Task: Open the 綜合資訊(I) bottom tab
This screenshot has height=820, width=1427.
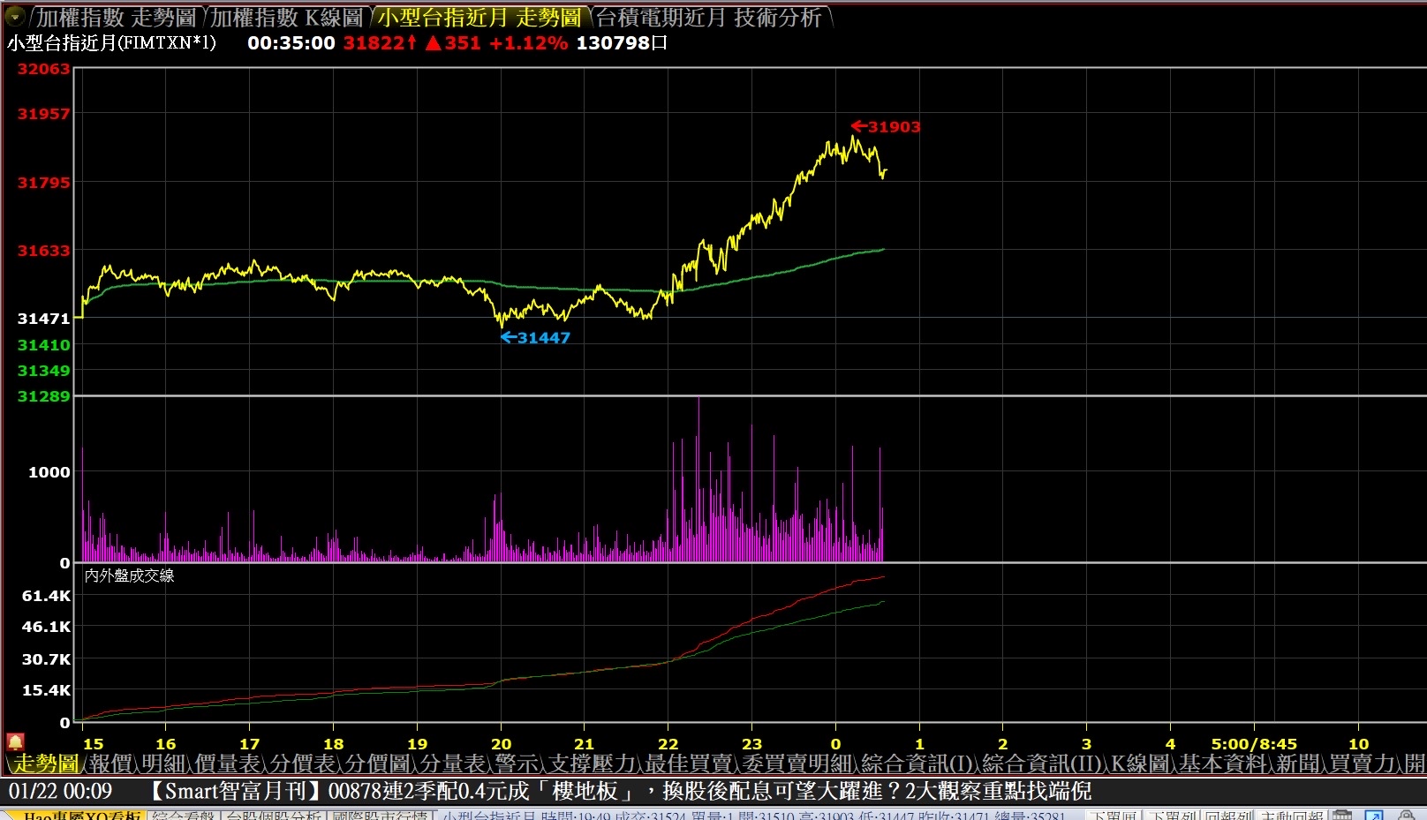Action: (x=917, y=764)
